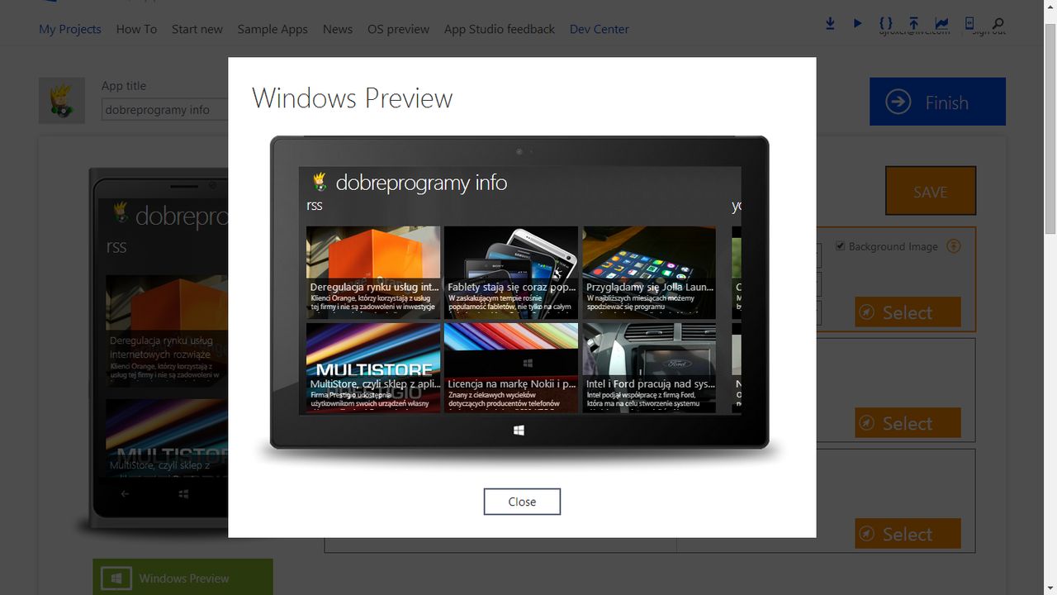Screen dimensions: 1057x595
Task: Click the dobreprogramy logo icon in tablet preview
Action: pyautogui.click(x=319, y=182)
